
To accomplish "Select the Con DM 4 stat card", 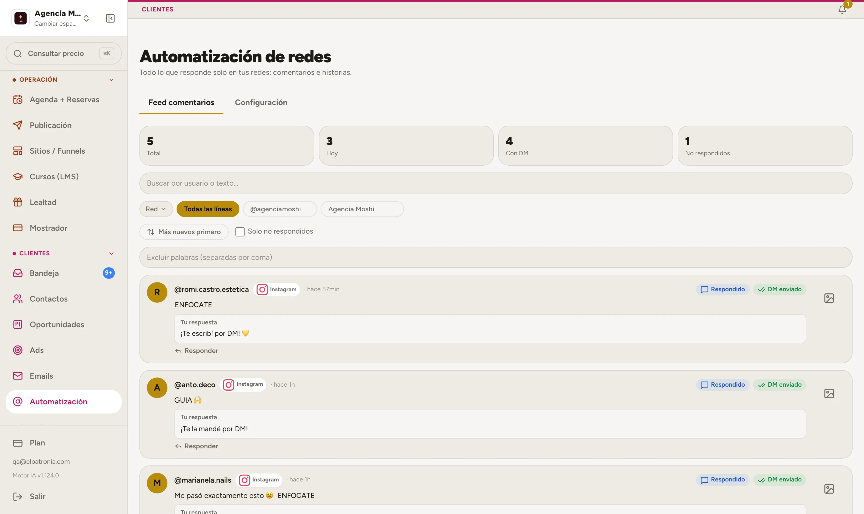I will 585,146.
